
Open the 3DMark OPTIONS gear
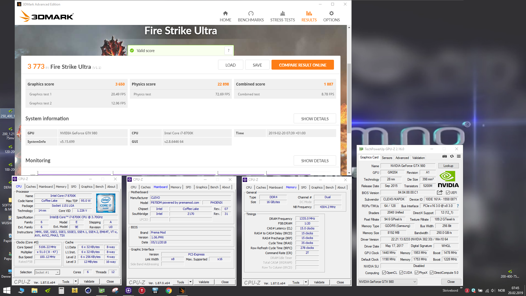[x=331, y=13]
